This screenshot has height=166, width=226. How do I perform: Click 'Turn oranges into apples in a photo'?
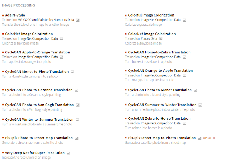(x=150, y=80)
